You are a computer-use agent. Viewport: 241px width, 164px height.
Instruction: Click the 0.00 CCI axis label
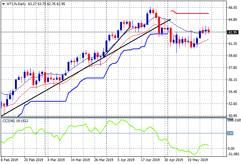231,148
